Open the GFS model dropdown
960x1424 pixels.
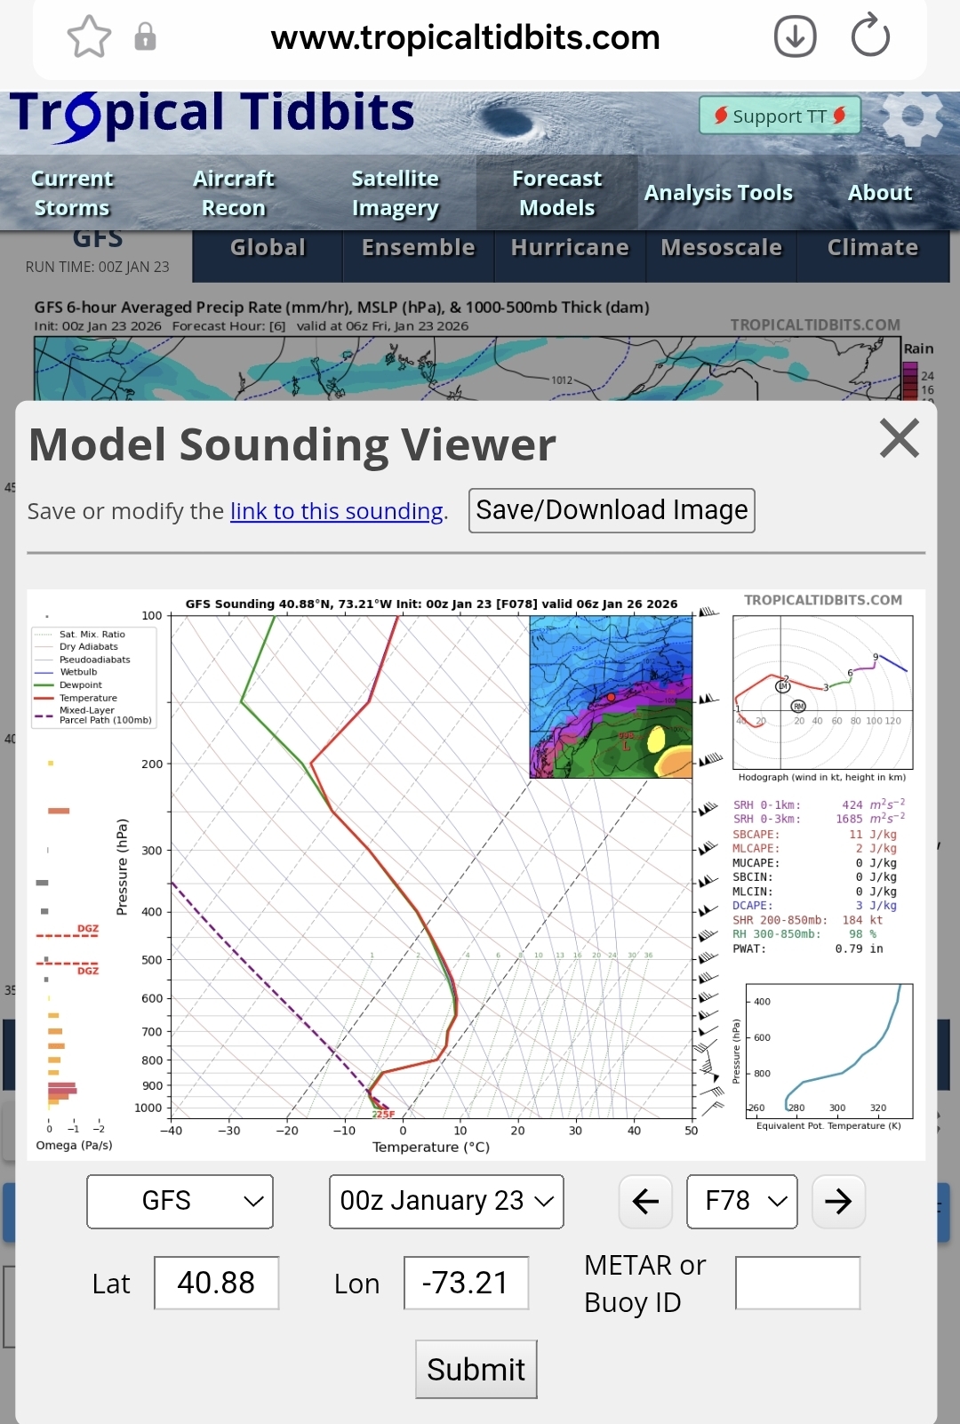click(x=180, y=1202)
